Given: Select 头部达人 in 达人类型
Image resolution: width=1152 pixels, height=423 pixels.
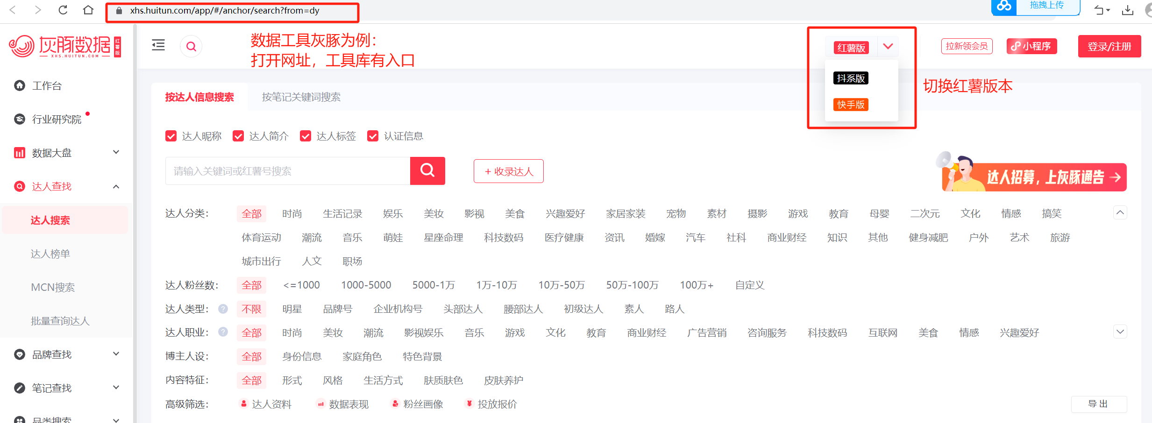Looking at the screenshot, I should (x=462, y=309).
